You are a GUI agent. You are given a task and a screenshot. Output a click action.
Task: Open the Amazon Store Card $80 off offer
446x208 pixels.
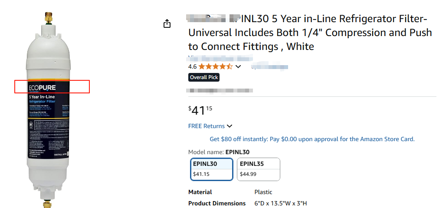pos(312,139)
